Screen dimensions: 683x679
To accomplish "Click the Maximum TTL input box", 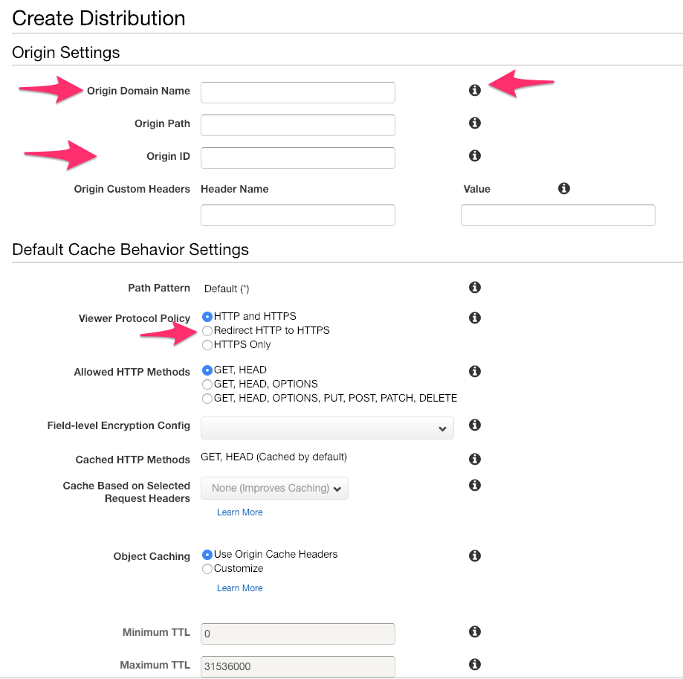I will (297, 666).
